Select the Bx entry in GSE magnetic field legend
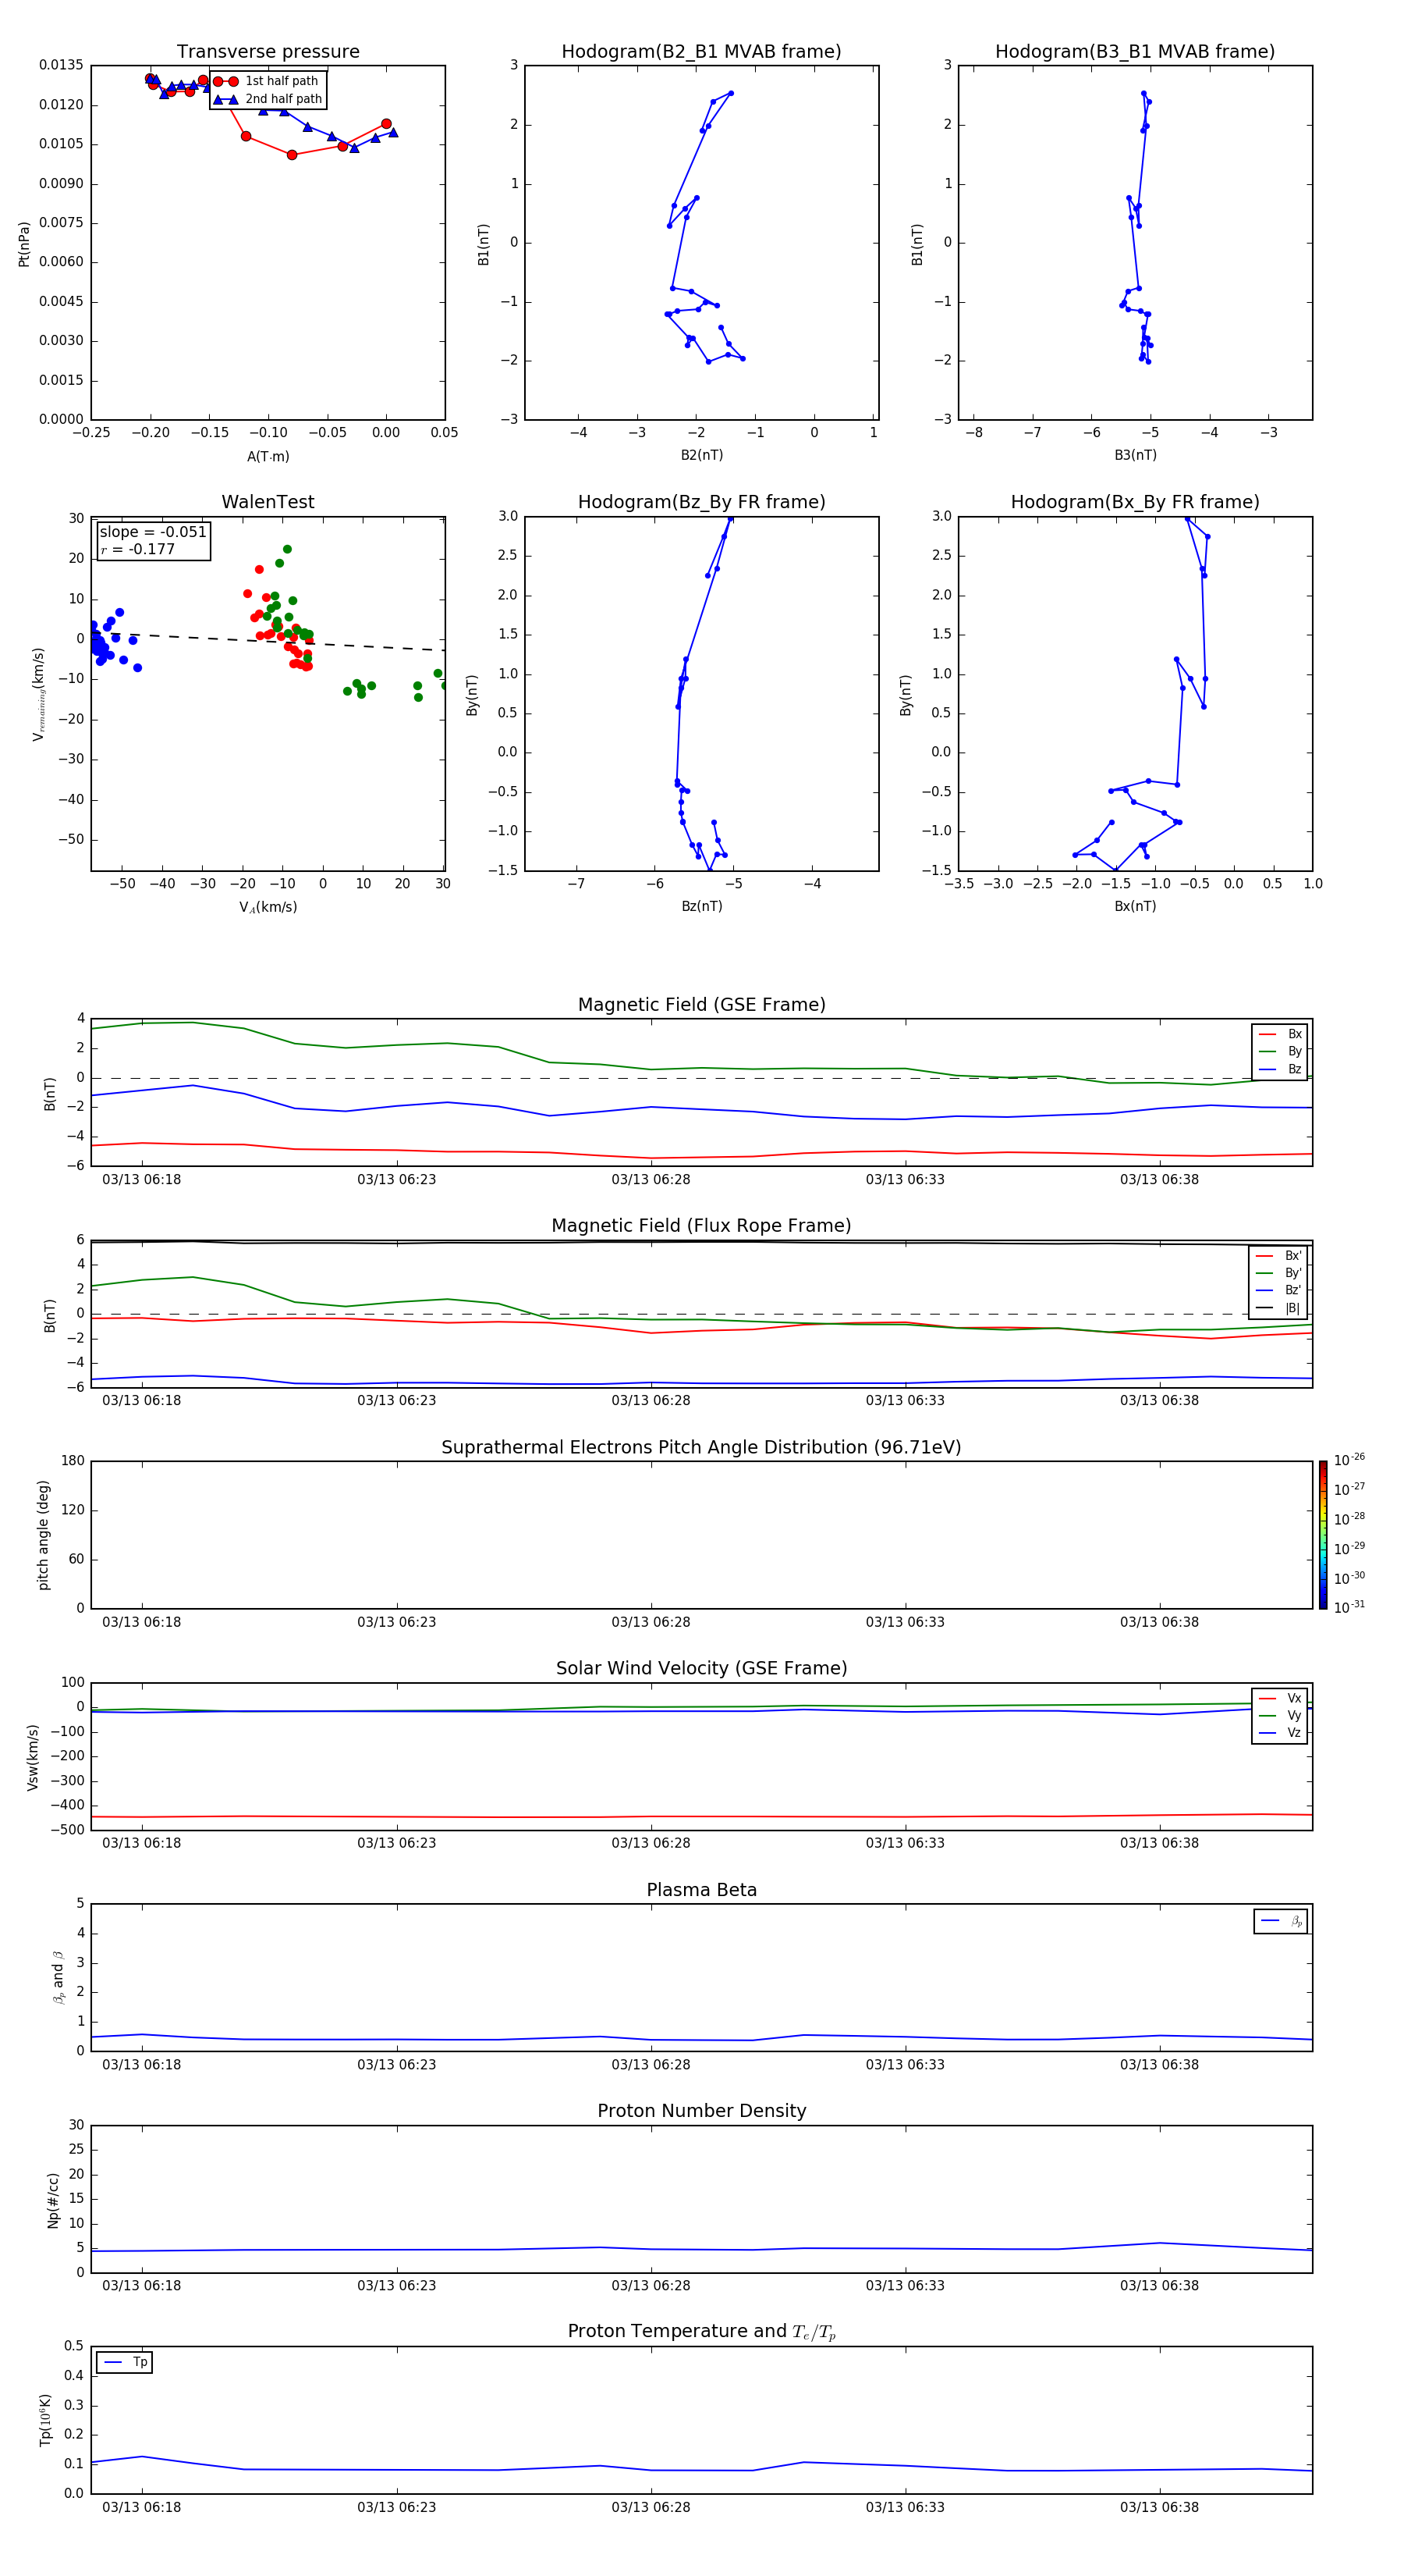The height and width of the screenshot is (2576, 1404). tap(1281, 1034)
